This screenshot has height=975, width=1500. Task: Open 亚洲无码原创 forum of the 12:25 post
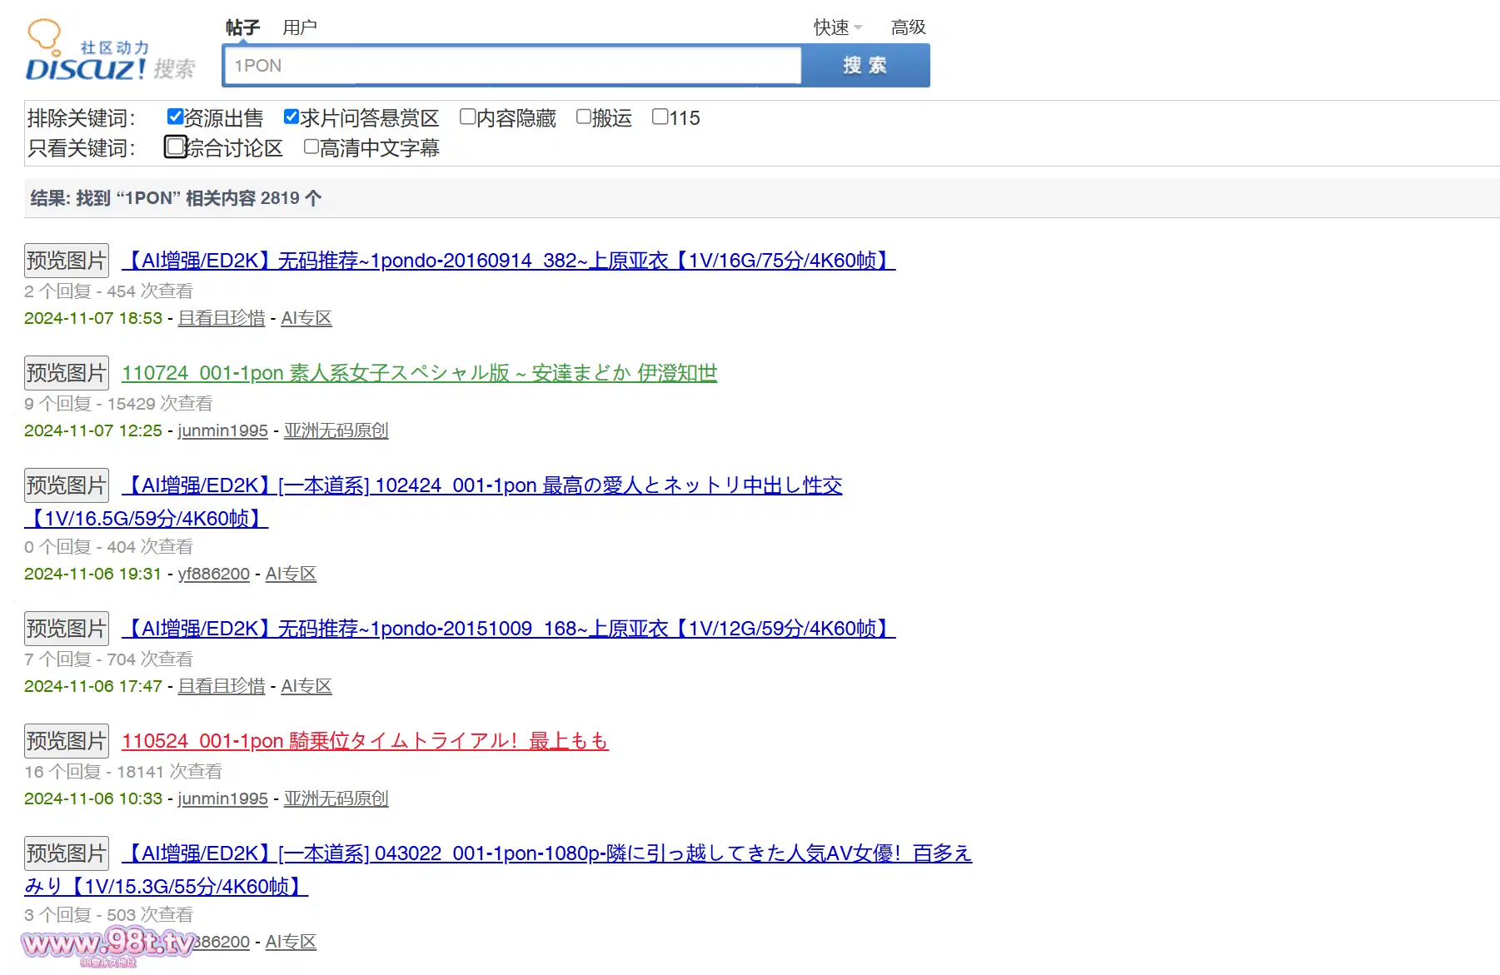336,430
